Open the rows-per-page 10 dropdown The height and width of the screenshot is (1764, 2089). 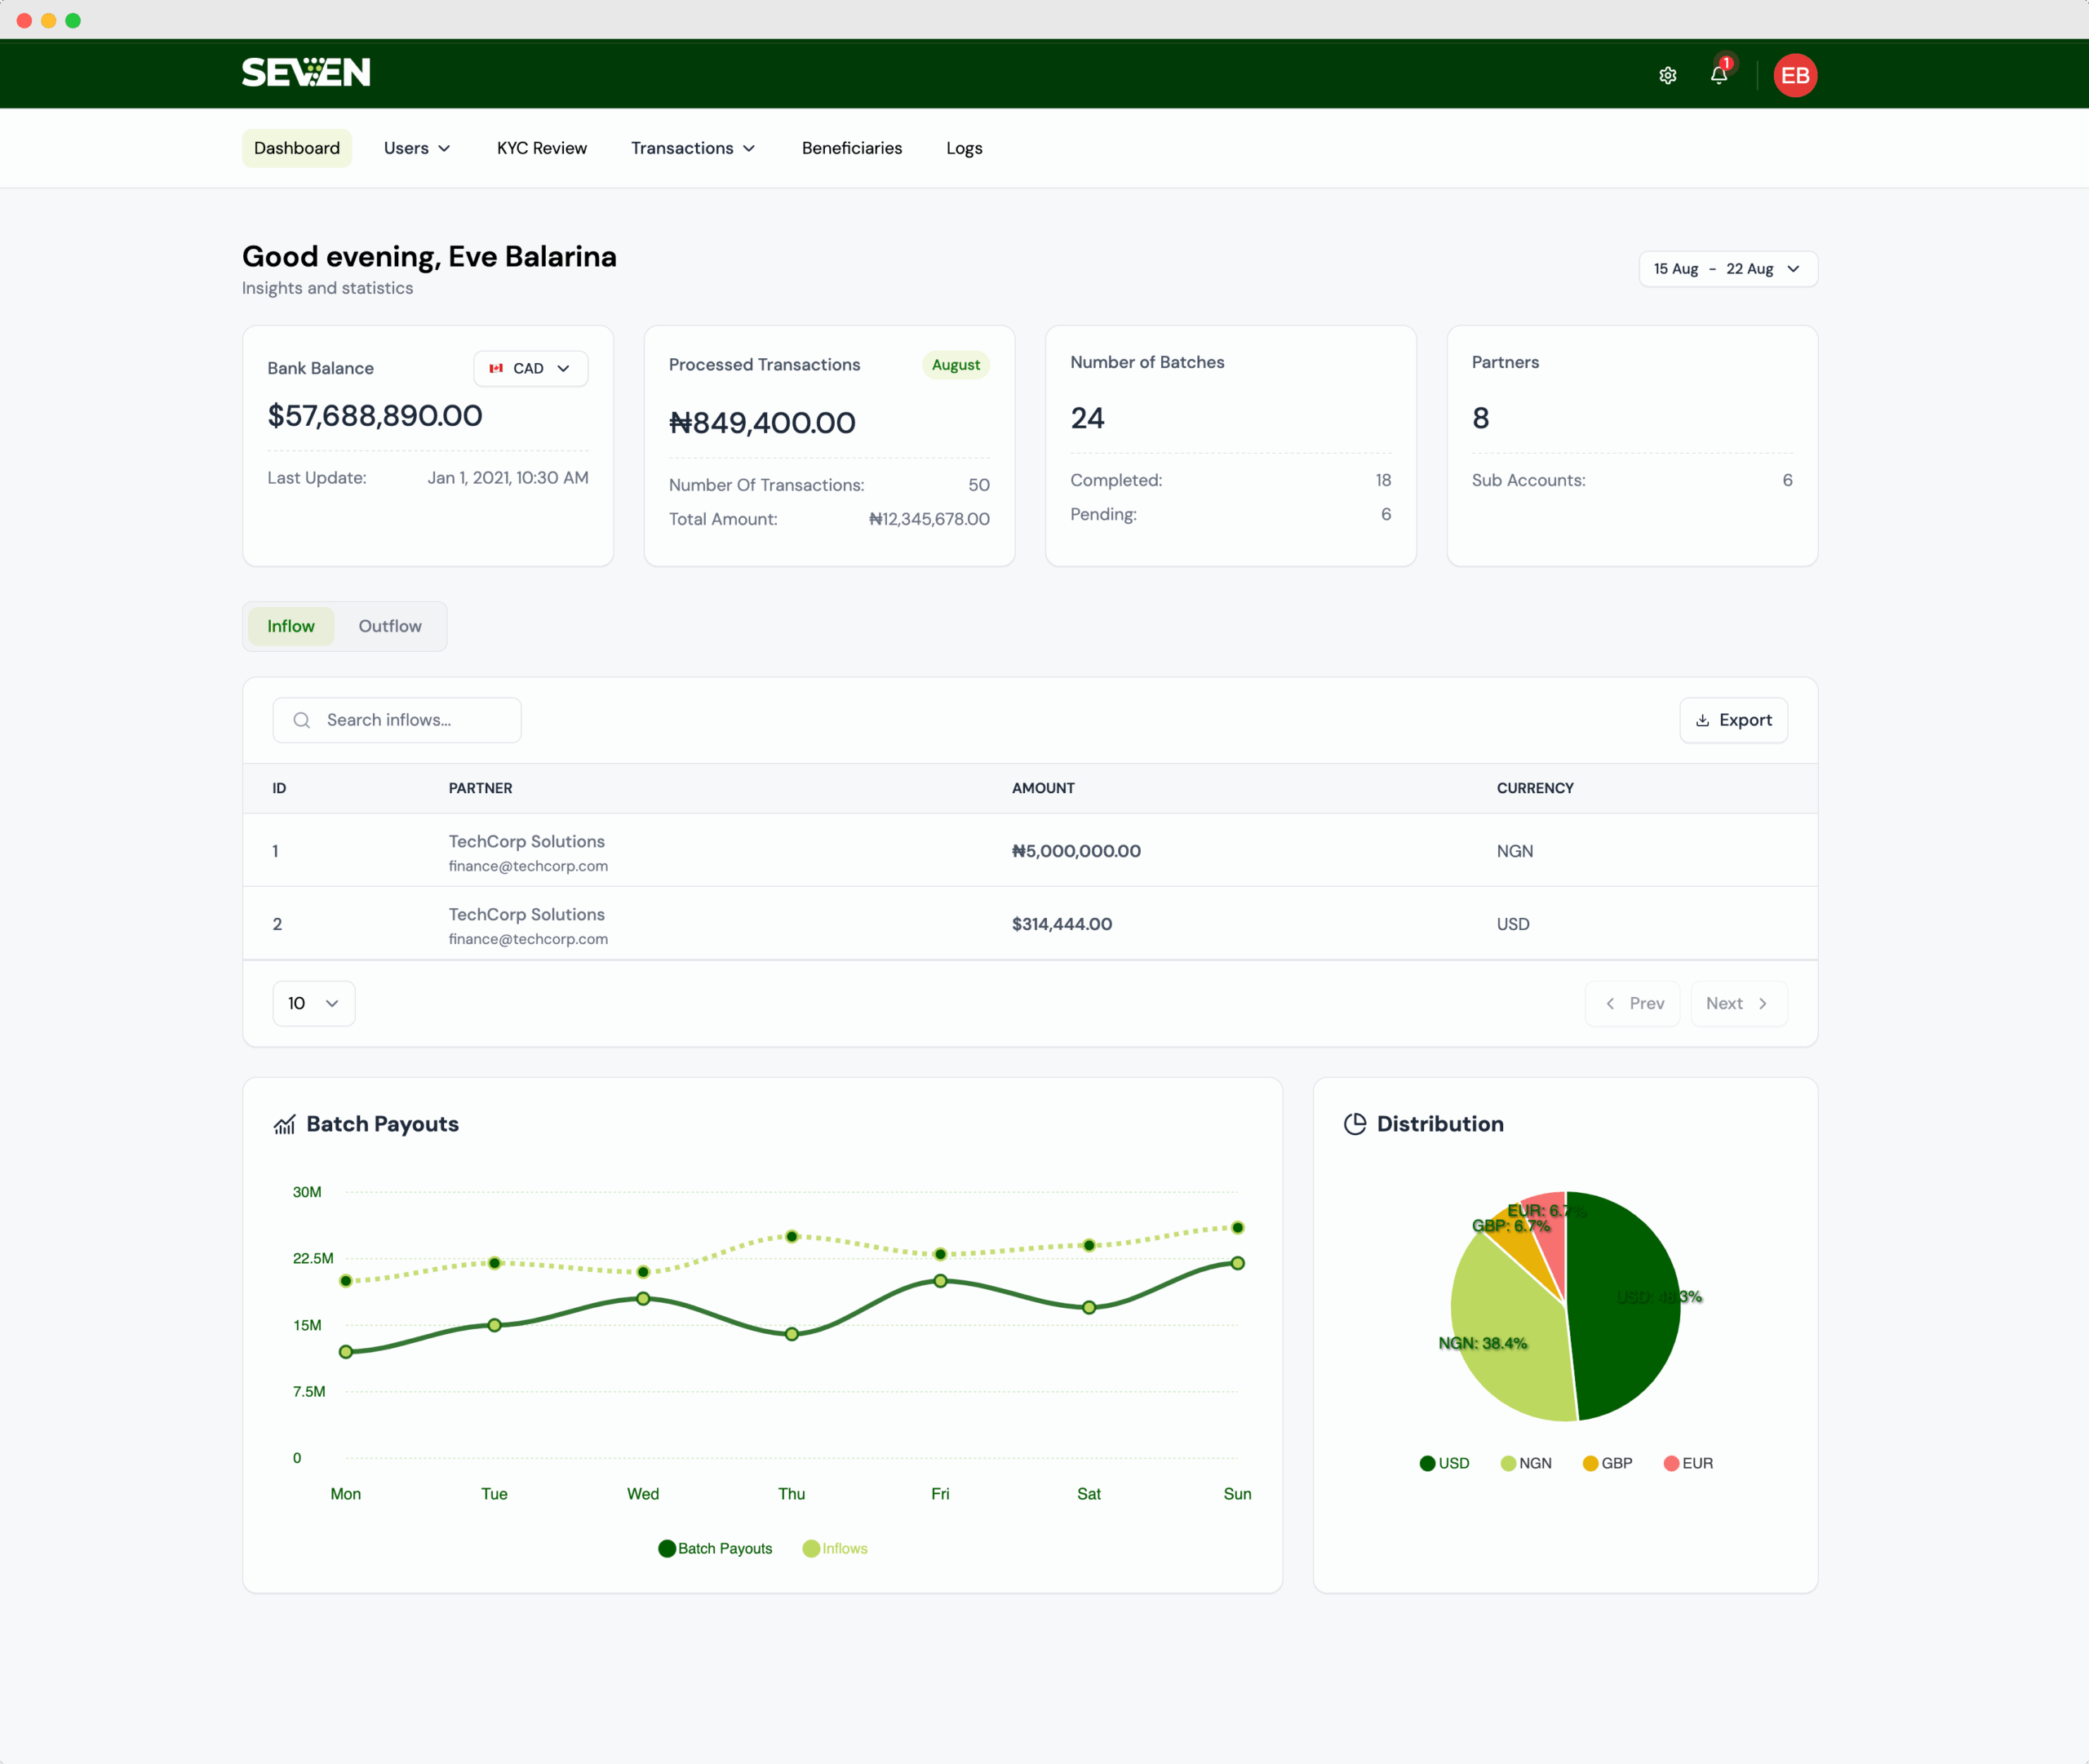tap(313, 1003)
